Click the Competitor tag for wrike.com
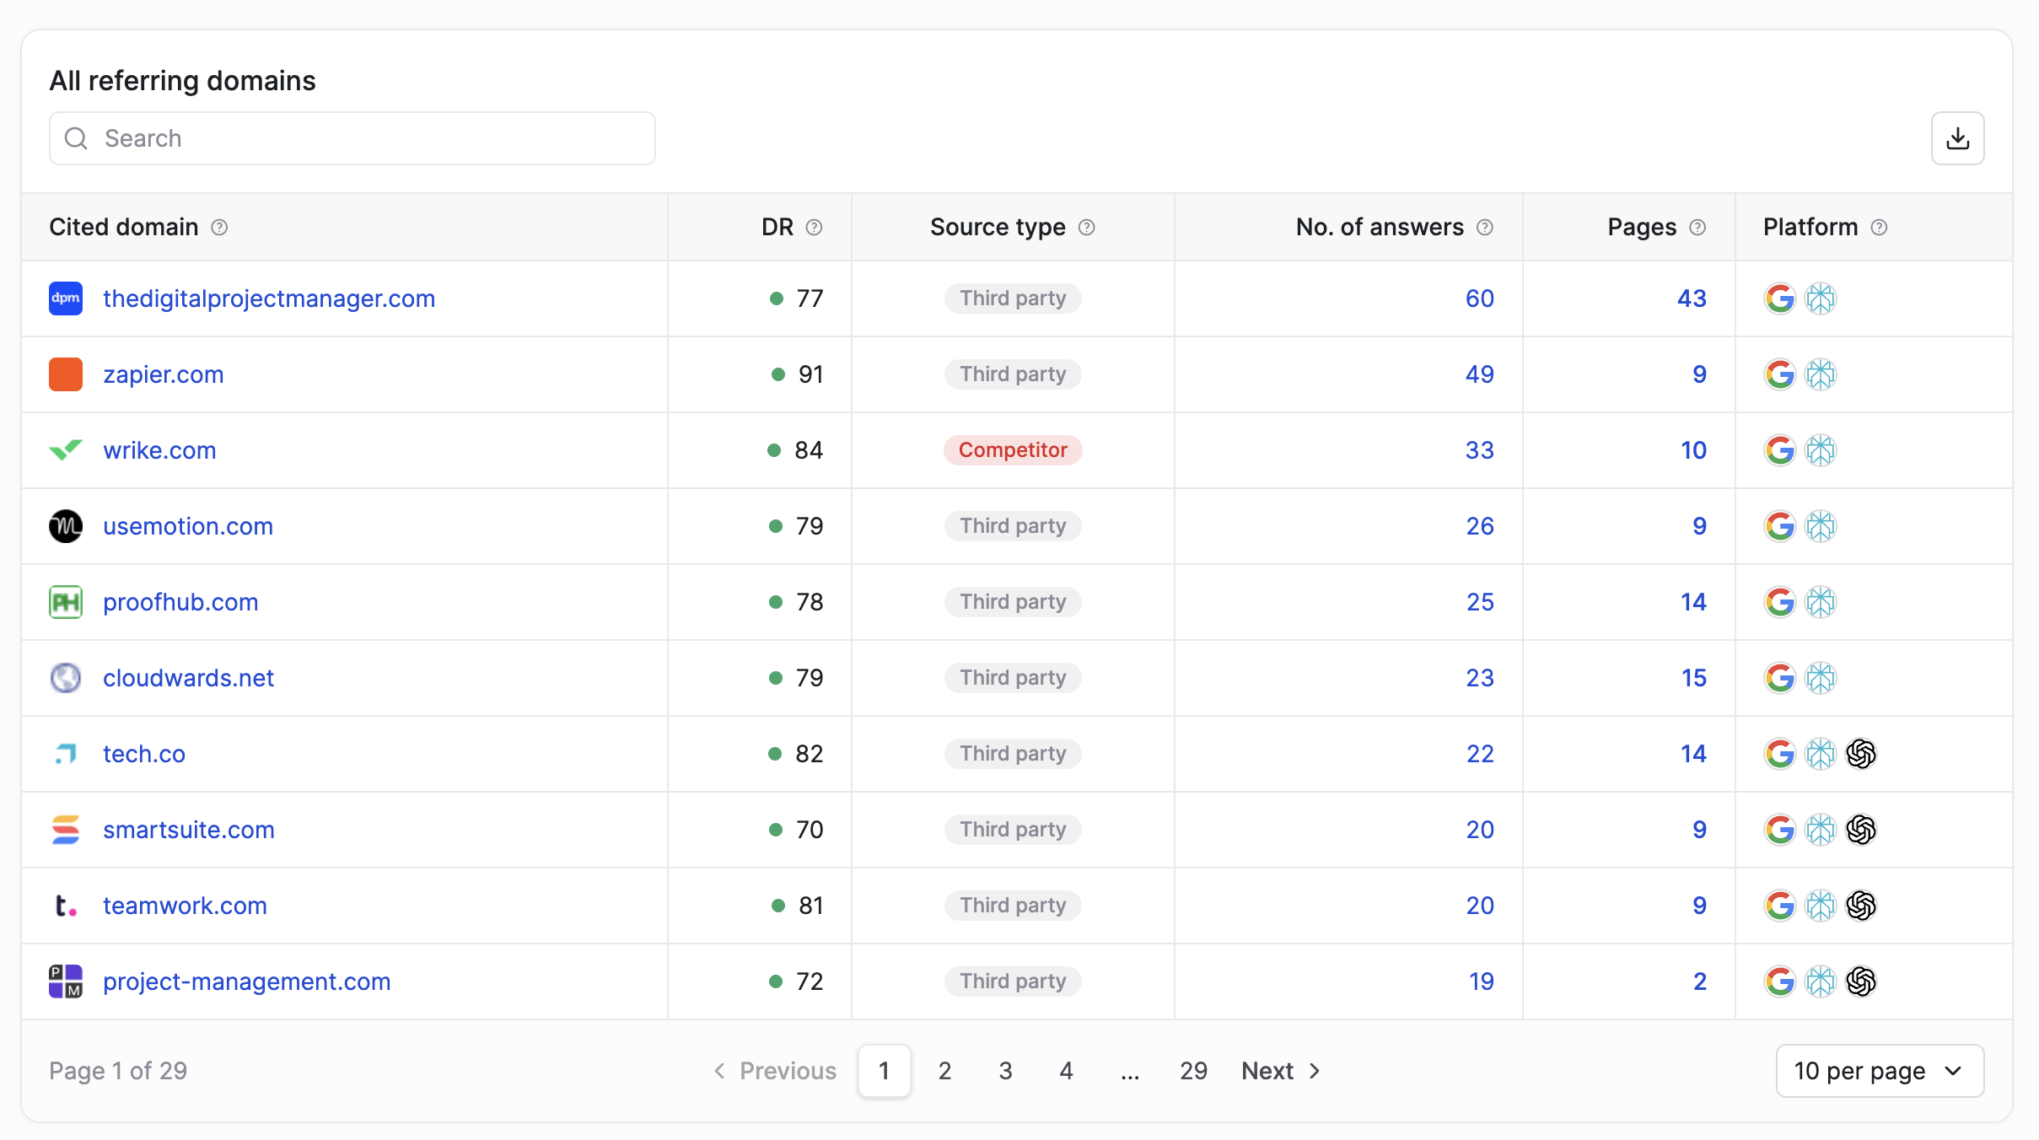2039x1140 pixels. click(x=1013, y=450)
